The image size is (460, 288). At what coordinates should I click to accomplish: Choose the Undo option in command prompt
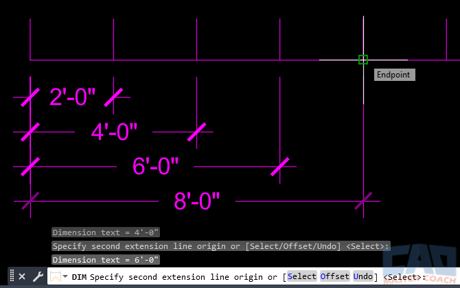tap(363, 276)
